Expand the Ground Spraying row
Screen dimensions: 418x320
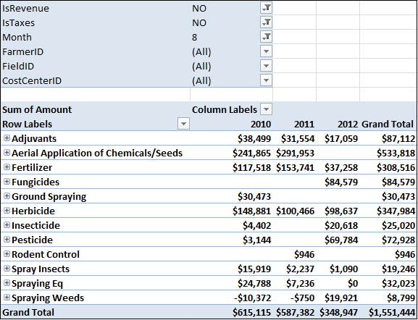[7, 195]
